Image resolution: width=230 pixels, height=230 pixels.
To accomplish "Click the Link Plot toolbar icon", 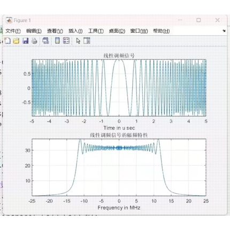I will (46, 41).
